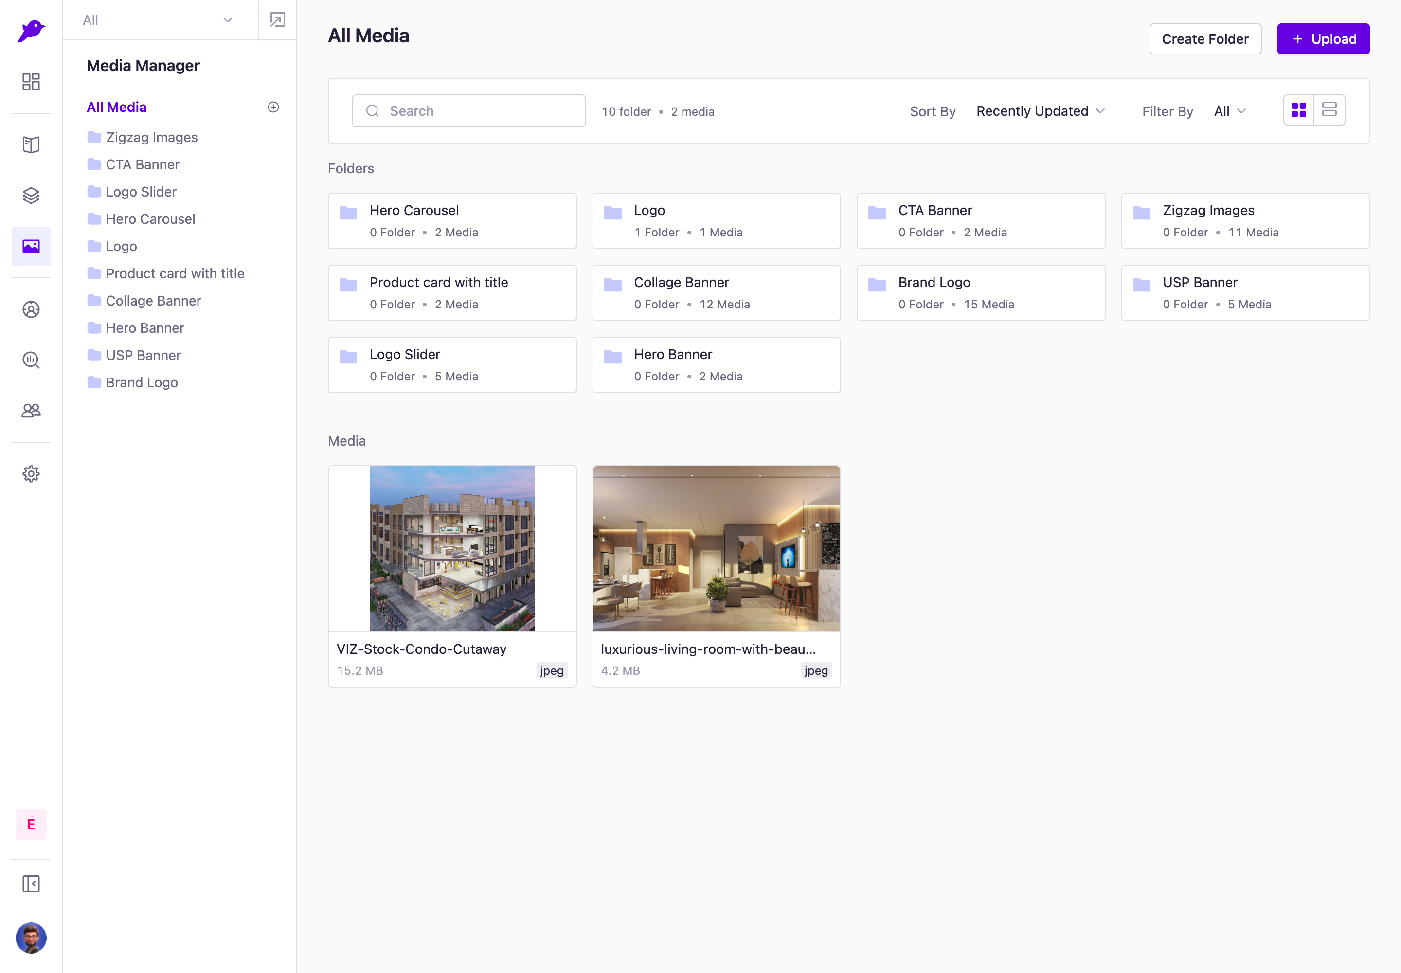
Task: Open the Filter By All dropdown
Action: (x=1230, y=111)
